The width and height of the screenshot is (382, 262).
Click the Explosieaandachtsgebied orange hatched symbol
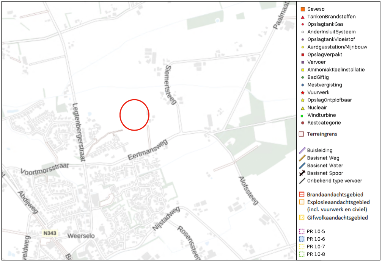pyautogui.click(x=302, y=202)
